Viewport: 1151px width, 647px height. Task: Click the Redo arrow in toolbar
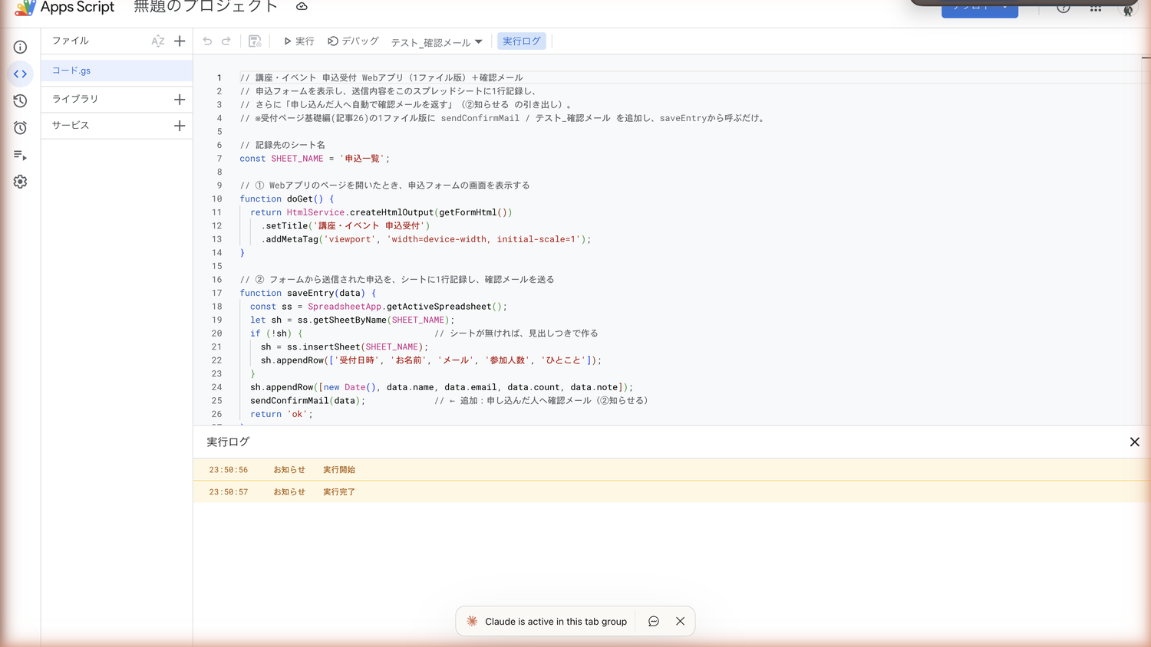[226, 41]
